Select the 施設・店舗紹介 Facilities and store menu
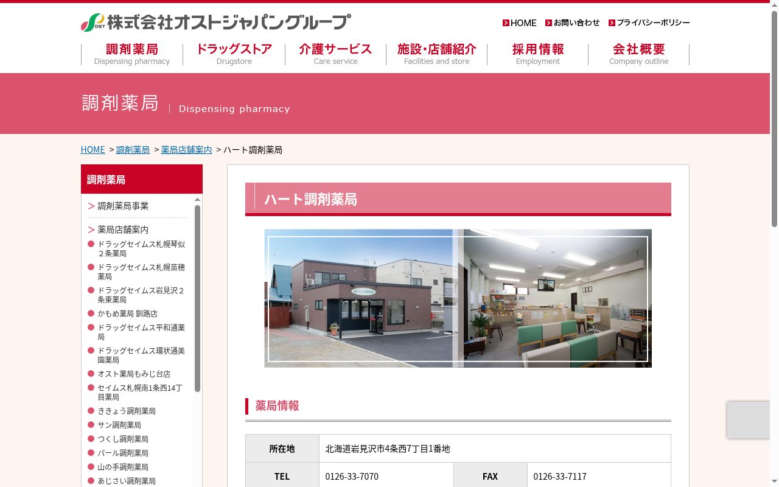Viewport: 779px width, 487px height. [436, 54]
